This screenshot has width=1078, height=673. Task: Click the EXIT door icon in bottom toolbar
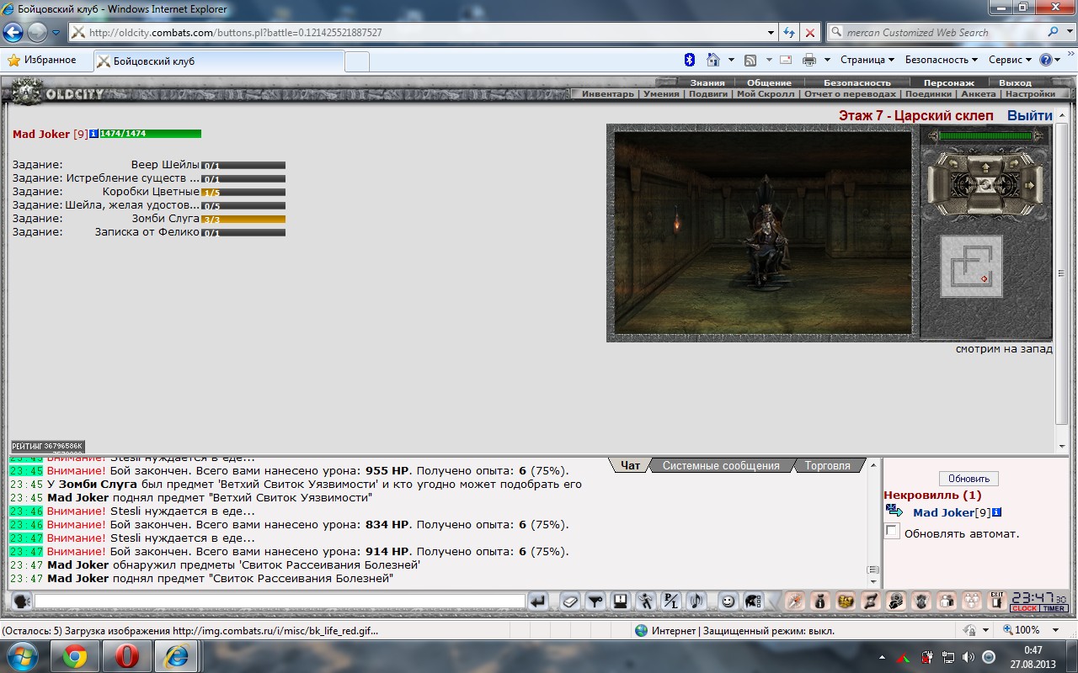click(x=997, y=601)
